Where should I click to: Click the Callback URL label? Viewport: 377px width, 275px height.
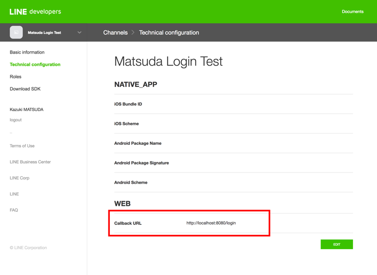(128, 223)
